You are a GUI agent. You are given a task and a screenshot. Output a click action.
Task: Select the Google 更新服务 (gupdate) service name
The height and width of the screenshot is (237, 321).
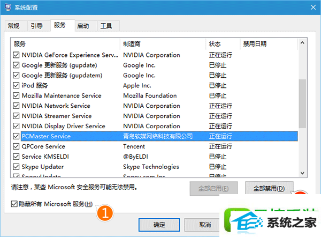point(59,65)
